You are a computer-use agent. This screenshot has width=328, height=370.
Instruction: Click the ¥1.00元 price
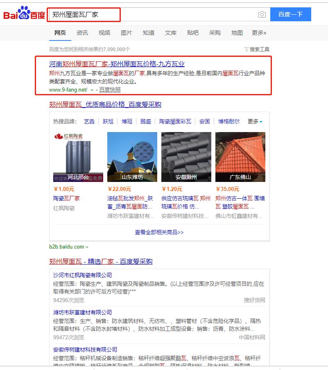pos(64,189)
